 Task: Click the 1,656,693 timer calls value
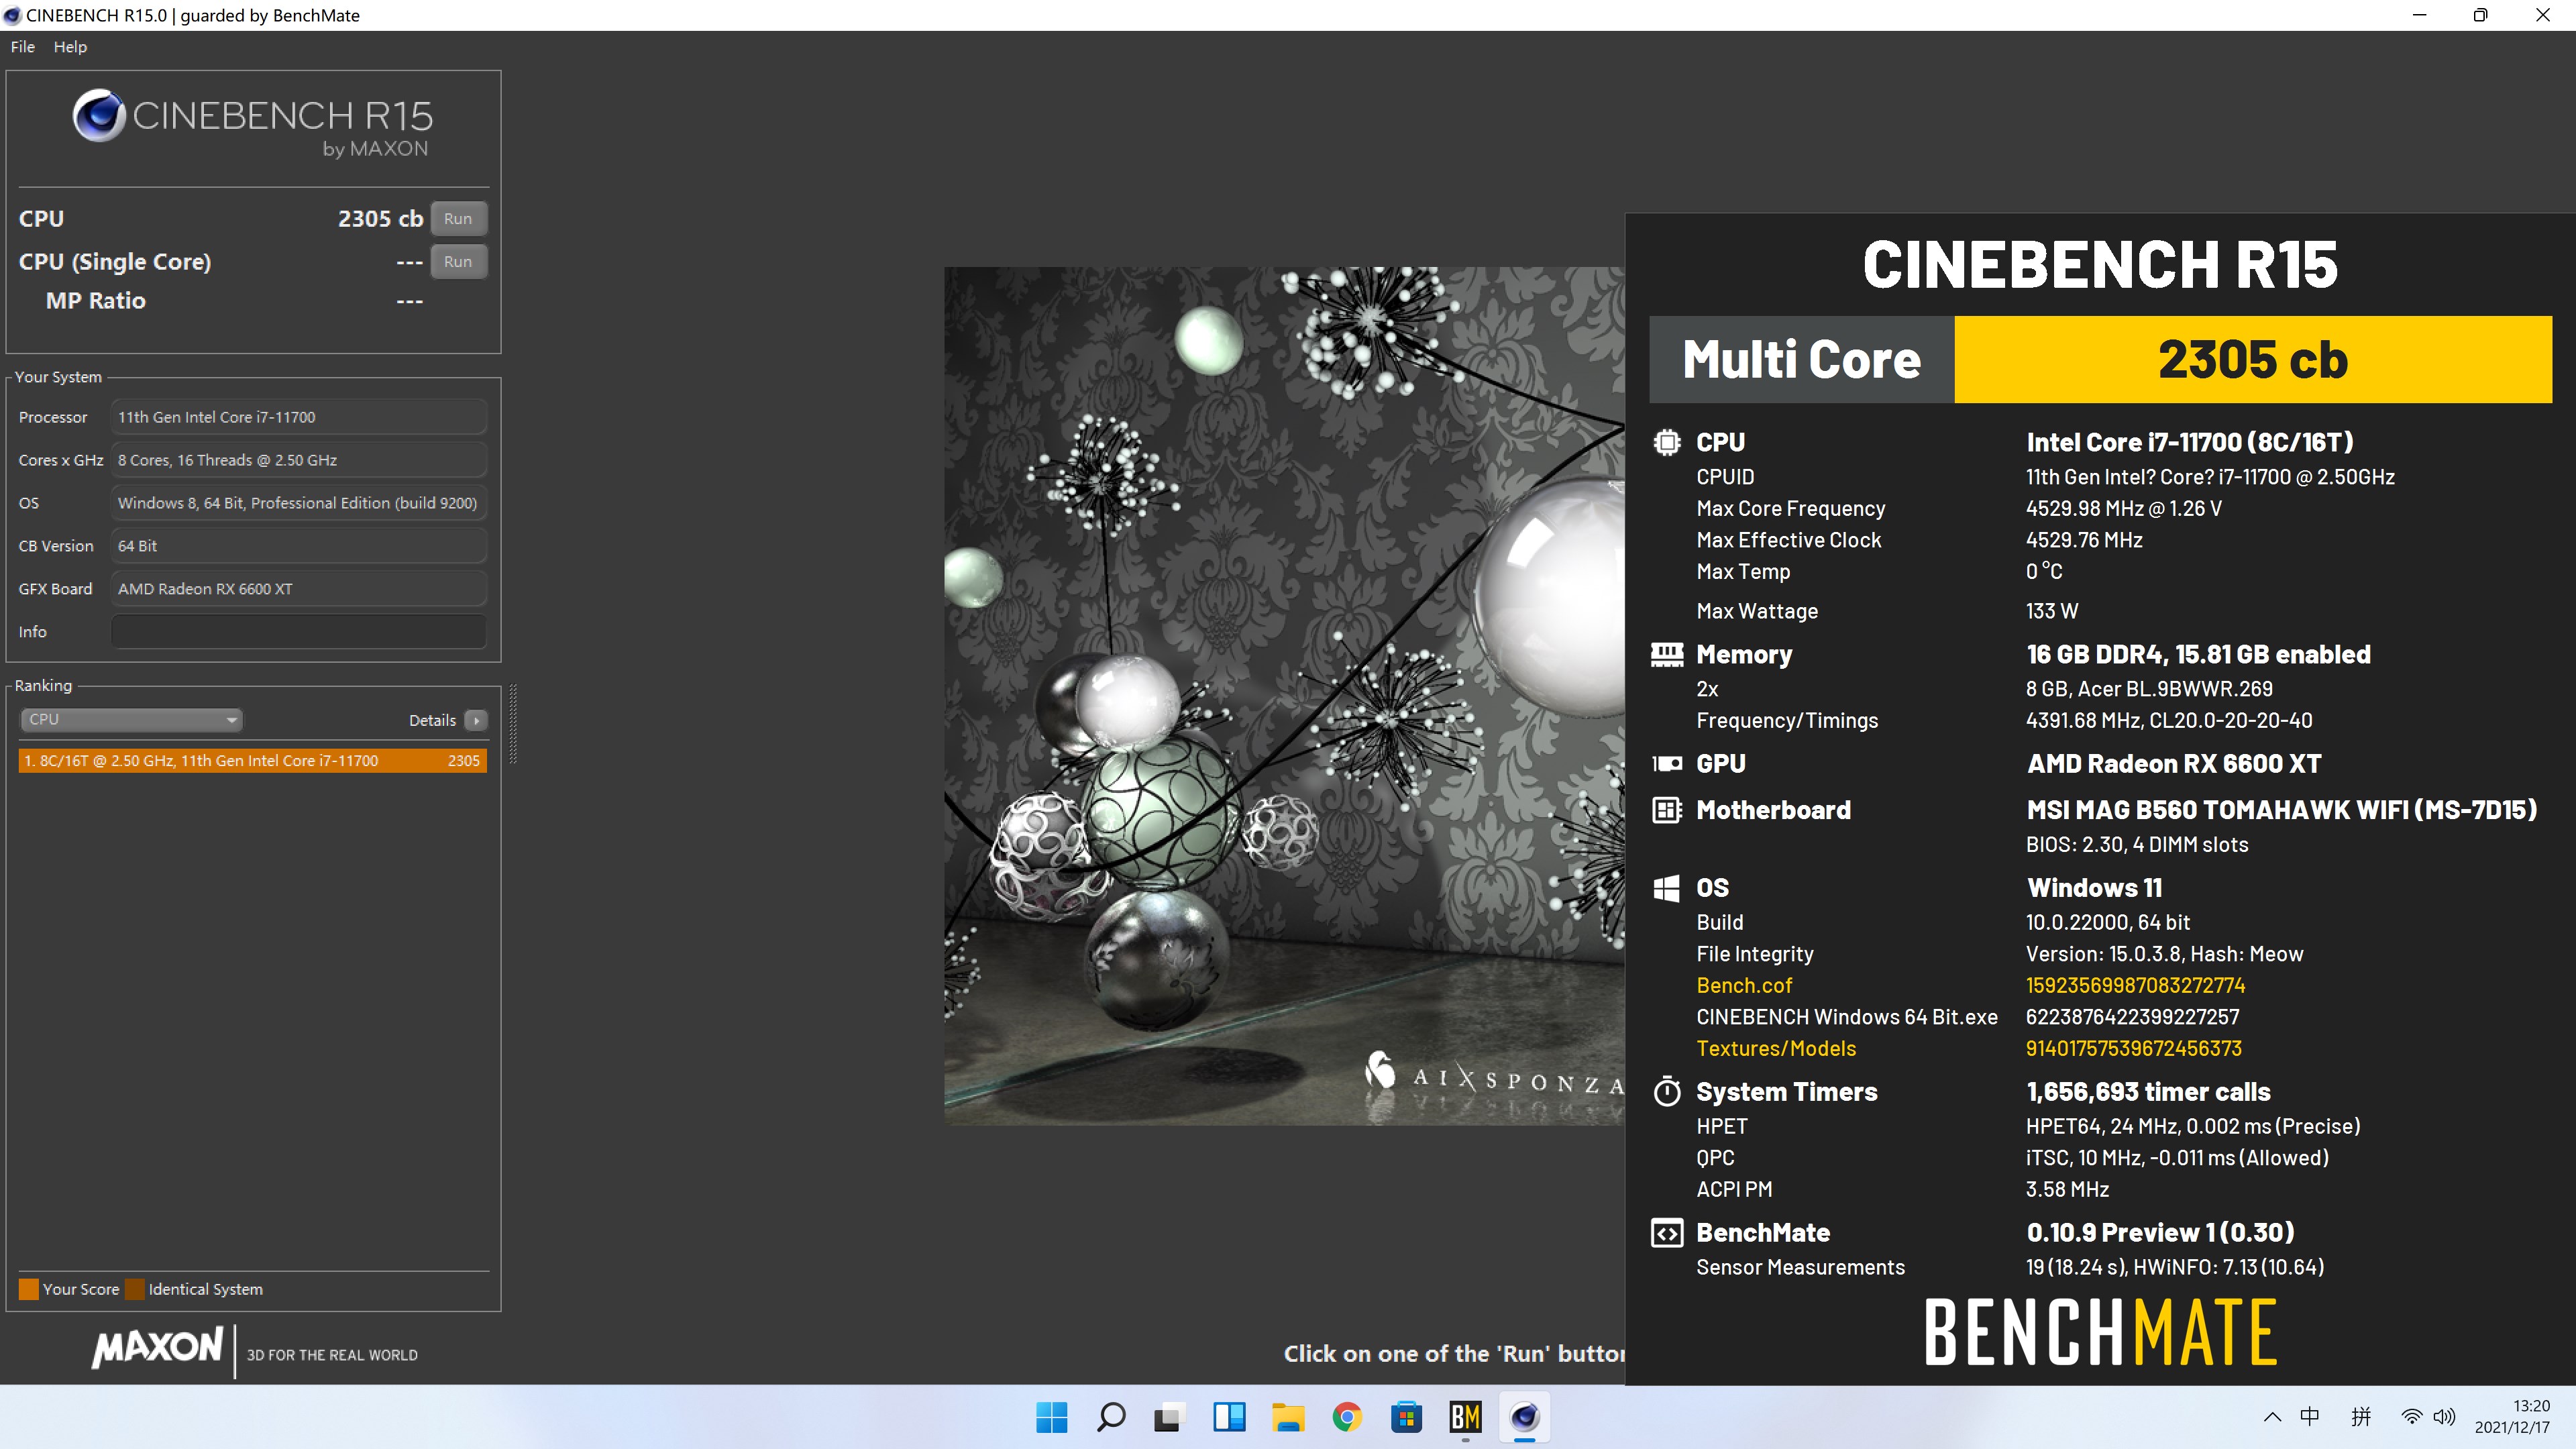(x=2148, y=1092)
